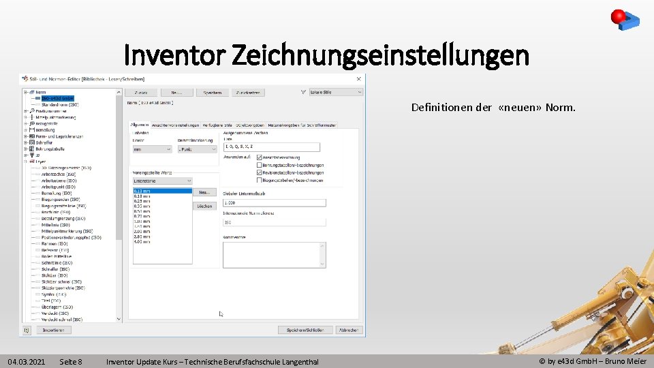Image resolution: width=654 pixels, height=368 pixels.
Task: Click the Speichern button in the toolbar
Action: (213, 93)
